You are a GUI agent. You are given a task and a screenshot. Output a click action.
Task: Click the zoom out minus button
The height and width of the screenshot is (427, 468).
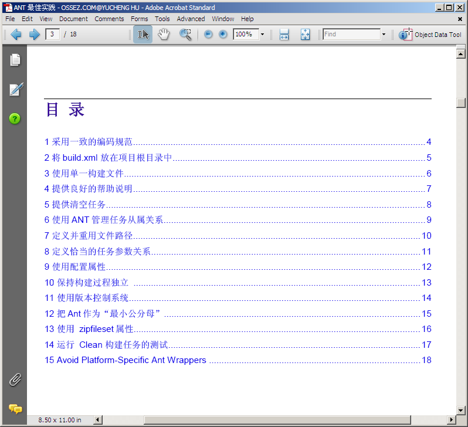(x=208, y=35)
